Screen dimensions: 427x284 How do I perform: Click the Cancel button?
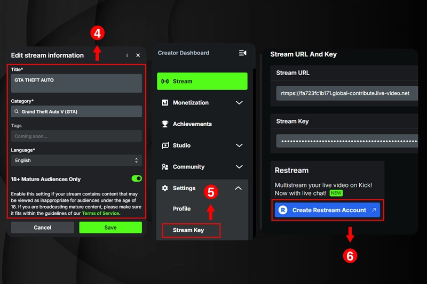43,228
